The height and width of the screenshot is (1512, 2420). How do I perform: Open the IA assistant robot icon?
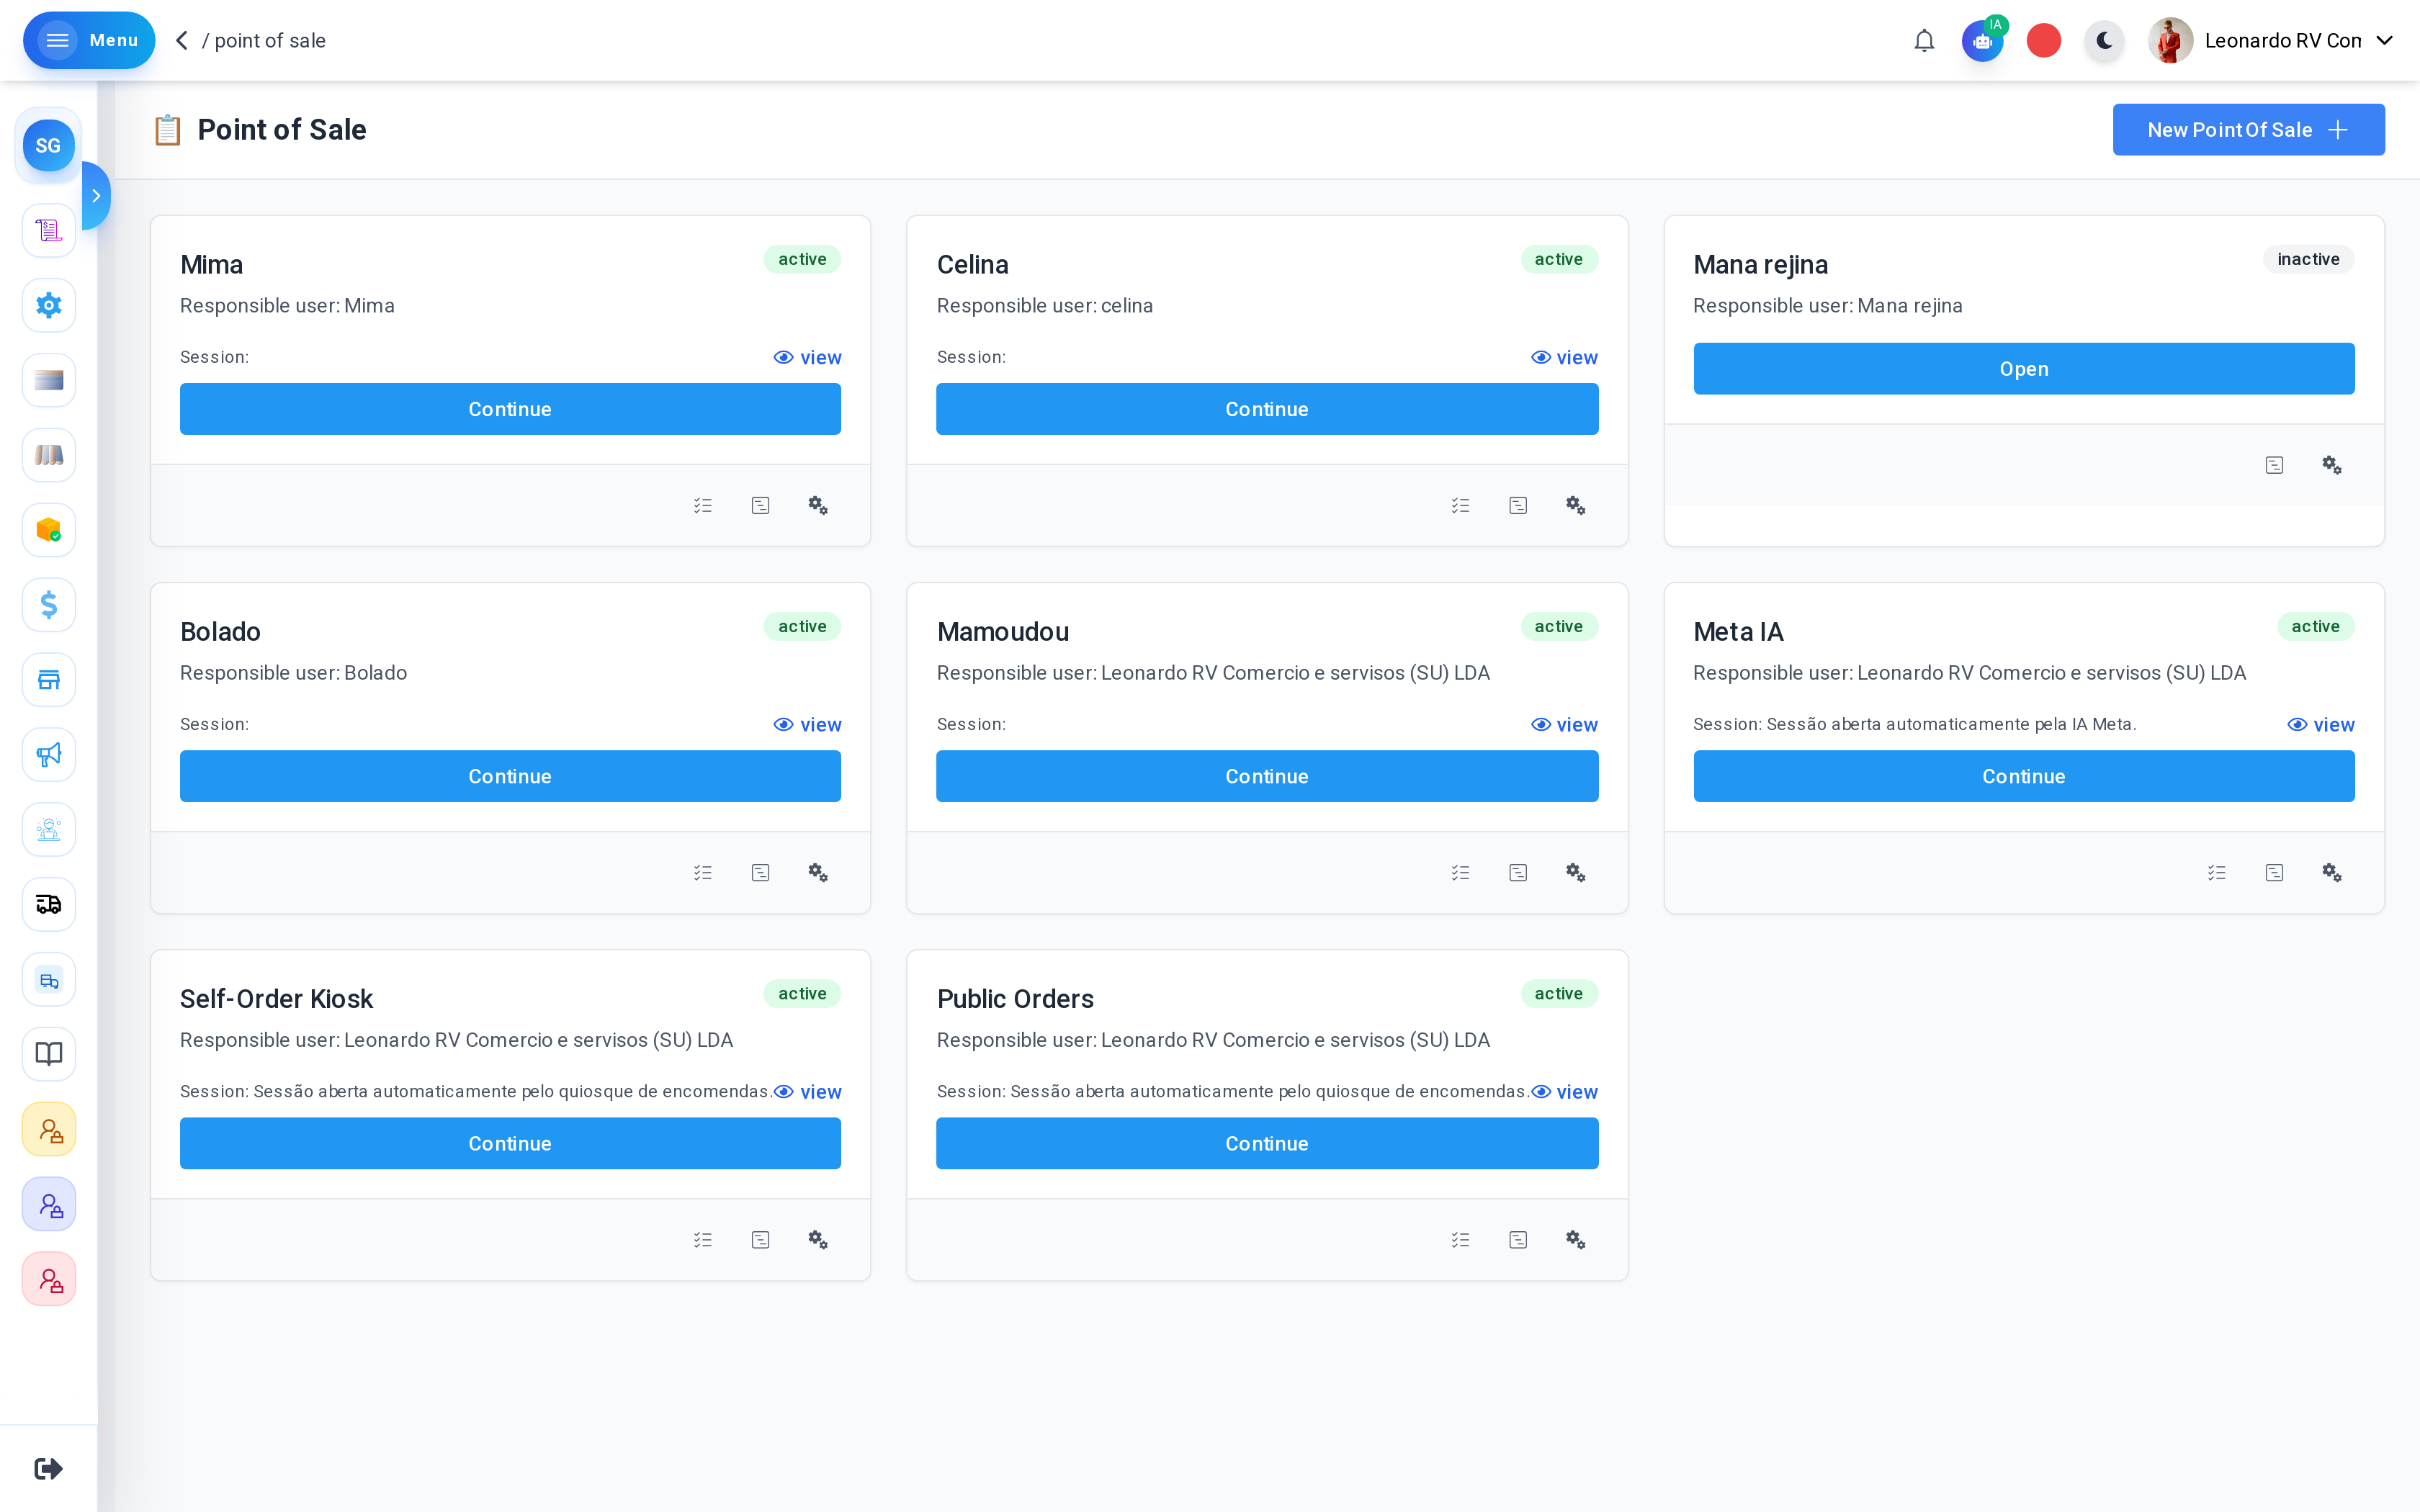[1983, 41]
